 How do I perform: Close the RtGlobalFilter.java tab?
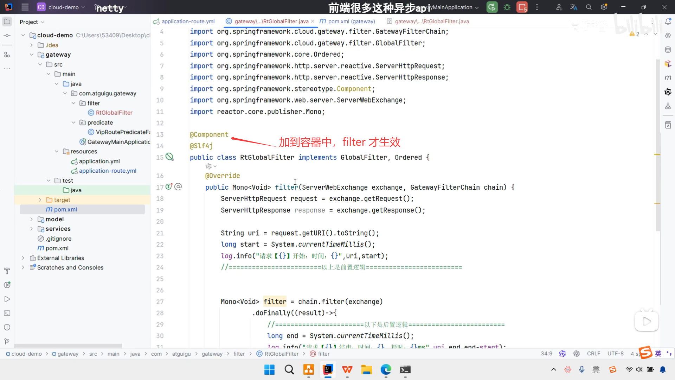(x=313, y=21)
